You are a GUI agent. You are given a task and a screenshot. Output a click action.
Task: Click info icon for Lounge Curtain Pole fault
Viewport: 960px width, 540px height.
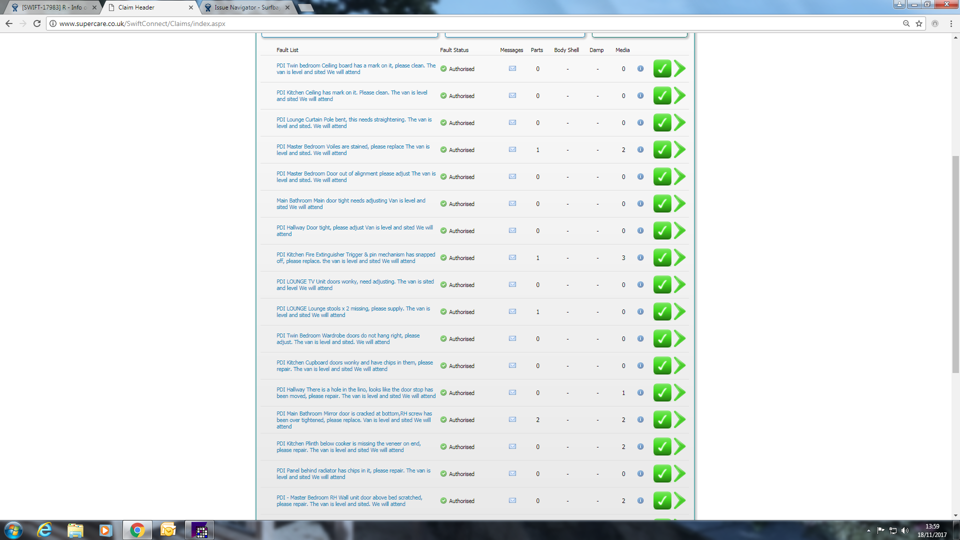(x=640, y=122)
